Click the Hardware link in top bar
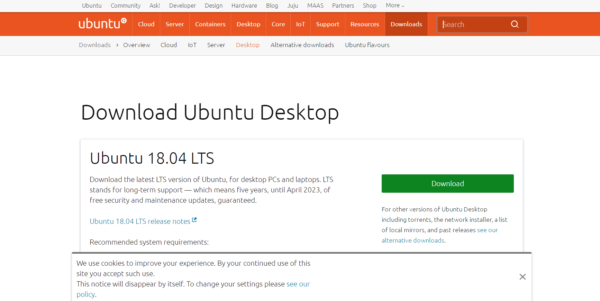The image size is (600, 301). pyautogui.click(x=244, y=6)
